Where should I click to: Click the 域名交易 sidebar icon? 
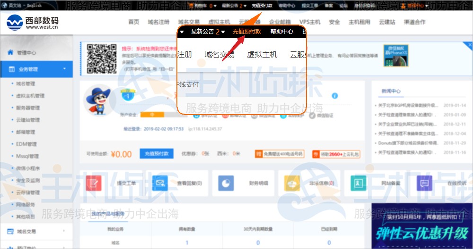coord(10,231)
